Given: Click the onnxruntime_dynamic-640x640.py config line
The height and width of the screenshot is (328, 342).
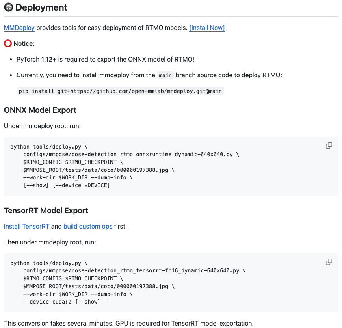Looking at the screenshot, I should 131,154.
